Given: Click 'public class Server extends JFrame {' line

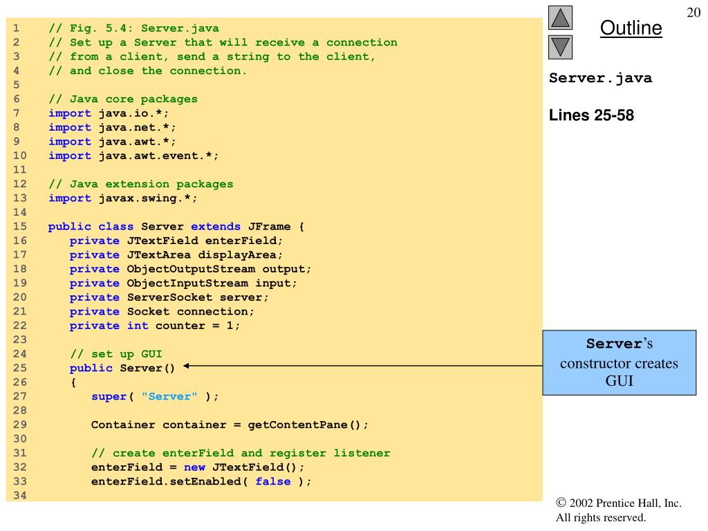Looking at the screenshot, I should point(176,227).
